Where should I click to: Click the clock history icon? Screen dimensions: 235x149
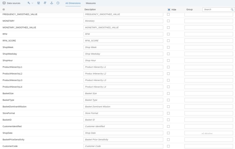click(x=58, y=3)
